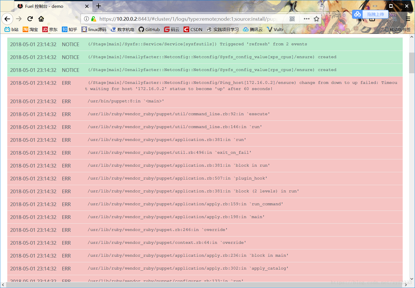This screenshot has height=288, width=415.
Task: Select the 'block (2 levels) in run' line
Action: [205, 191]
